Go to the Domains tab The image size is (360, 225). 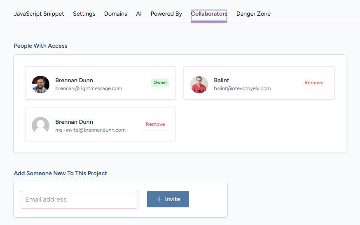tap(116, 14)
